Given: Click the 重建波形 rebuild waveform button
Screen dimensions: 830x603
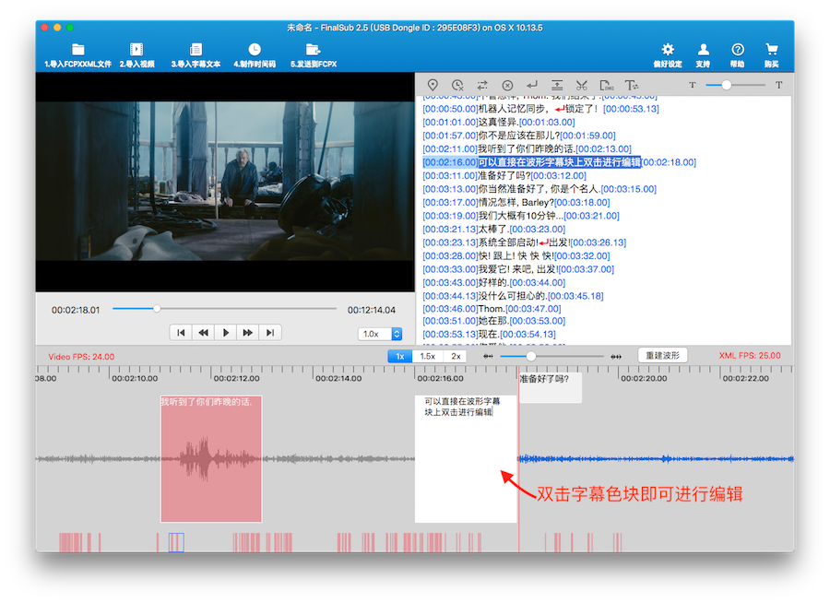Looking at the screenshot, I should click(662, 356).
